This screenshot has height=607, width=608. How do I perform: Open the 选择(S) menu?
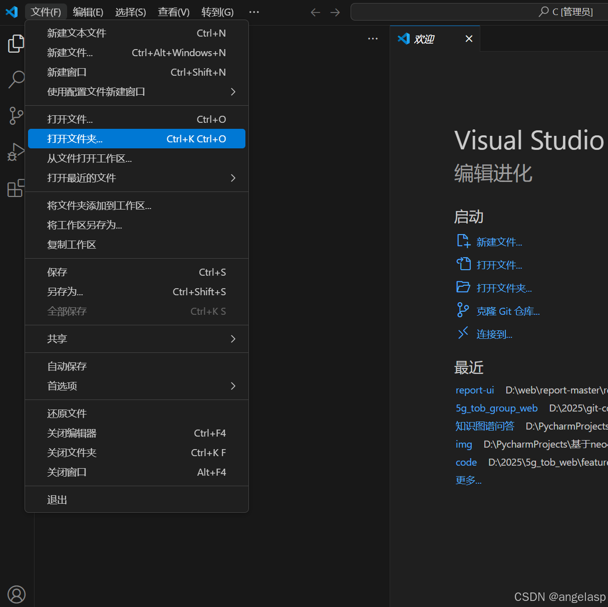pos(131,12)
